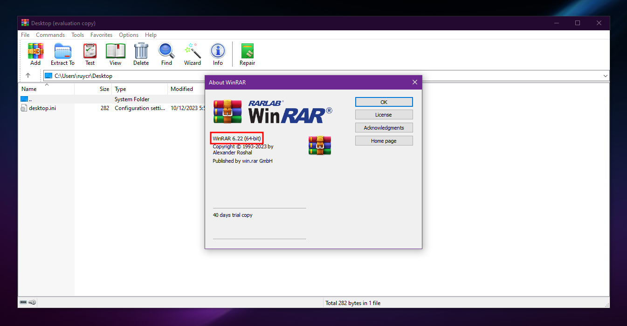627x326 pixels.
Task: Expand the address path dropdown arrow
Action: [x=605, y=76]
